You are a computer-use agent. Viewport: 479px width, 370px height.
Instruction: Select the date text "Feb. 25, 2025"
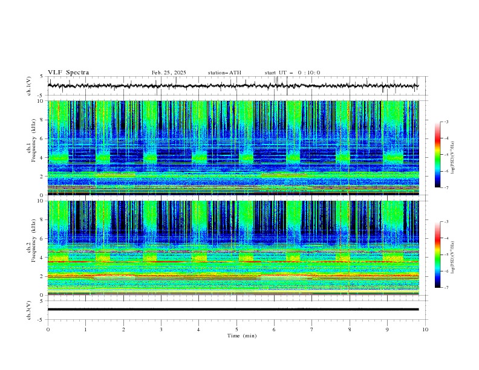pyautogui.click(x=169, y=73)
